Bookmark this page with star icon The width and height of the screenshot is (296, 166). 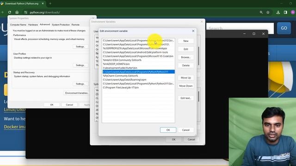(268, 12)
